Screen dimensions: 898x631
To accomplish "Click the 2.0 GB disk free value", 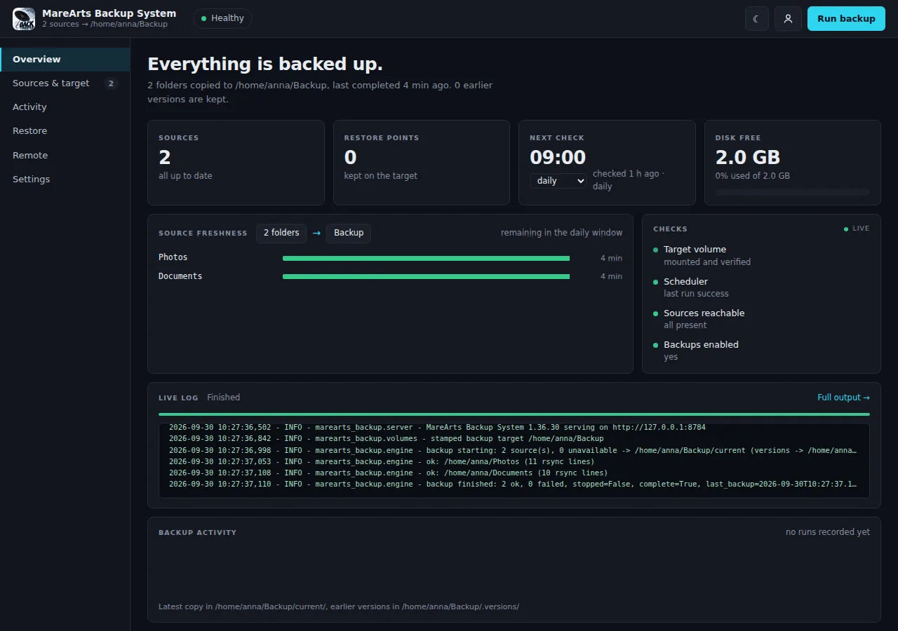I will pyautogui.click(x=748, y=157).
